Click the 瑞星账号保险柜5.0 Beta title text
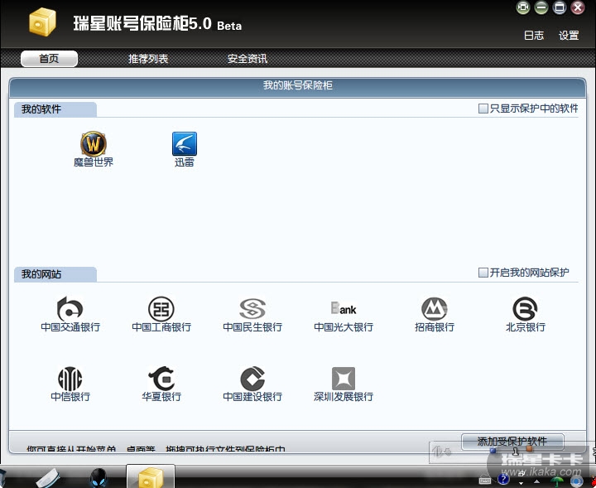The image size is (596, 488). (157, 23)
